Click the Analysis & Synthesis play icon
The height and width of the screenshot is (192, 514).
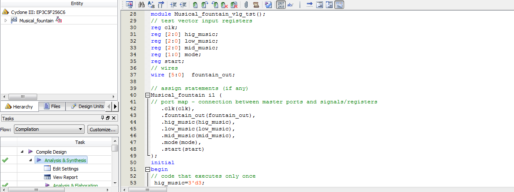[x=39, y=160]
